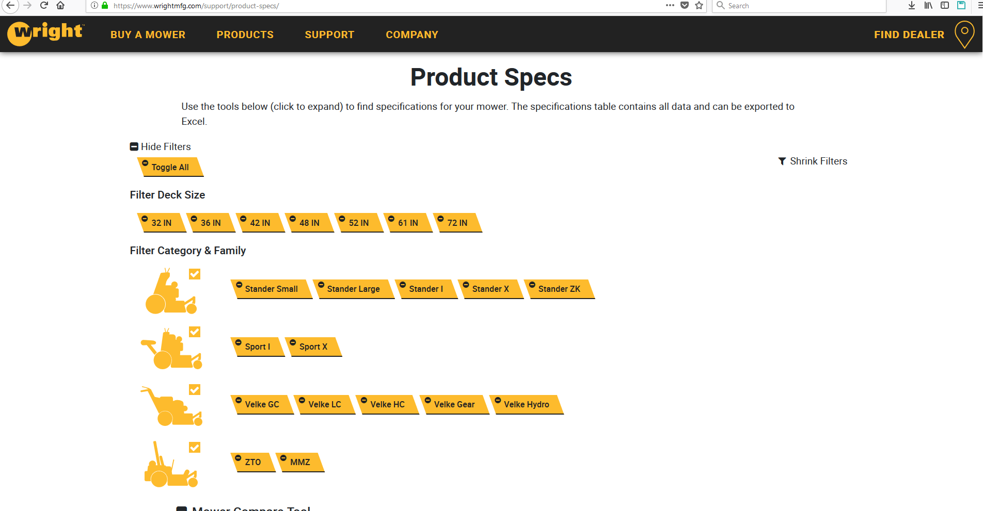
Task: Open the Buy A Mower menu
Action: (x=148, y=35)
